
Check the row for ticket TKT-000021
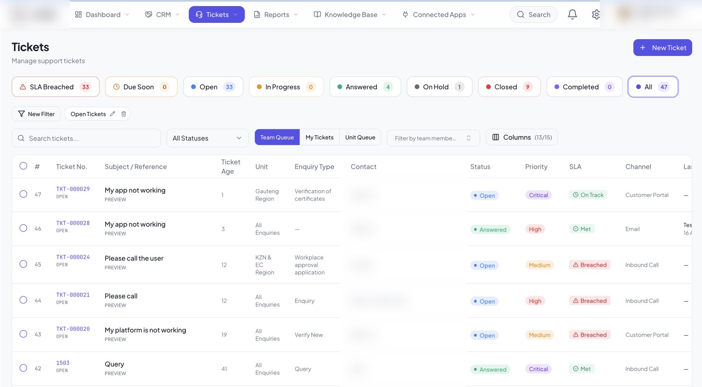coord(23,300)
